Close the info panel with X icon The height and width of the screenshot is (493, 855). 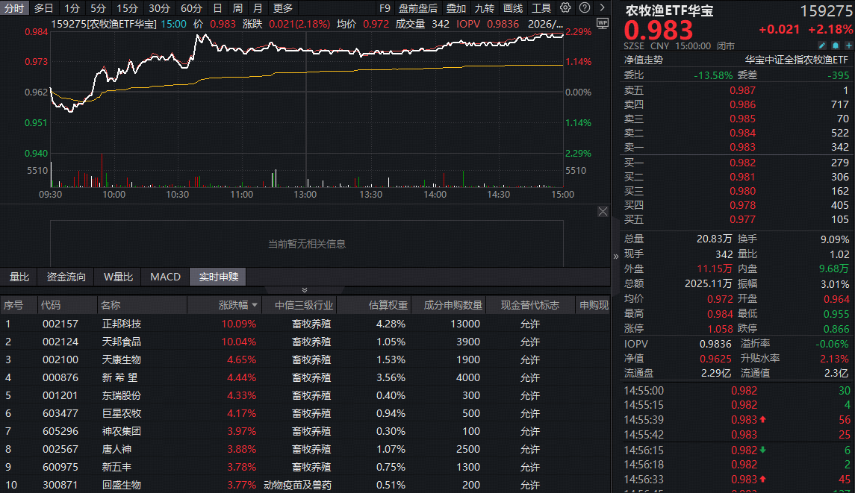(603, 212)
